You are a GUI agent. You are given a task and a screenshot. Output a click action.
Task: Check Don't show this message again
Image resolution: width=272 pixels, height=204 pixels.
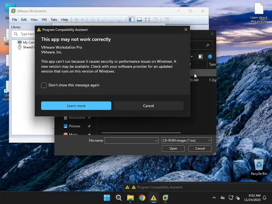click(44, 85)
